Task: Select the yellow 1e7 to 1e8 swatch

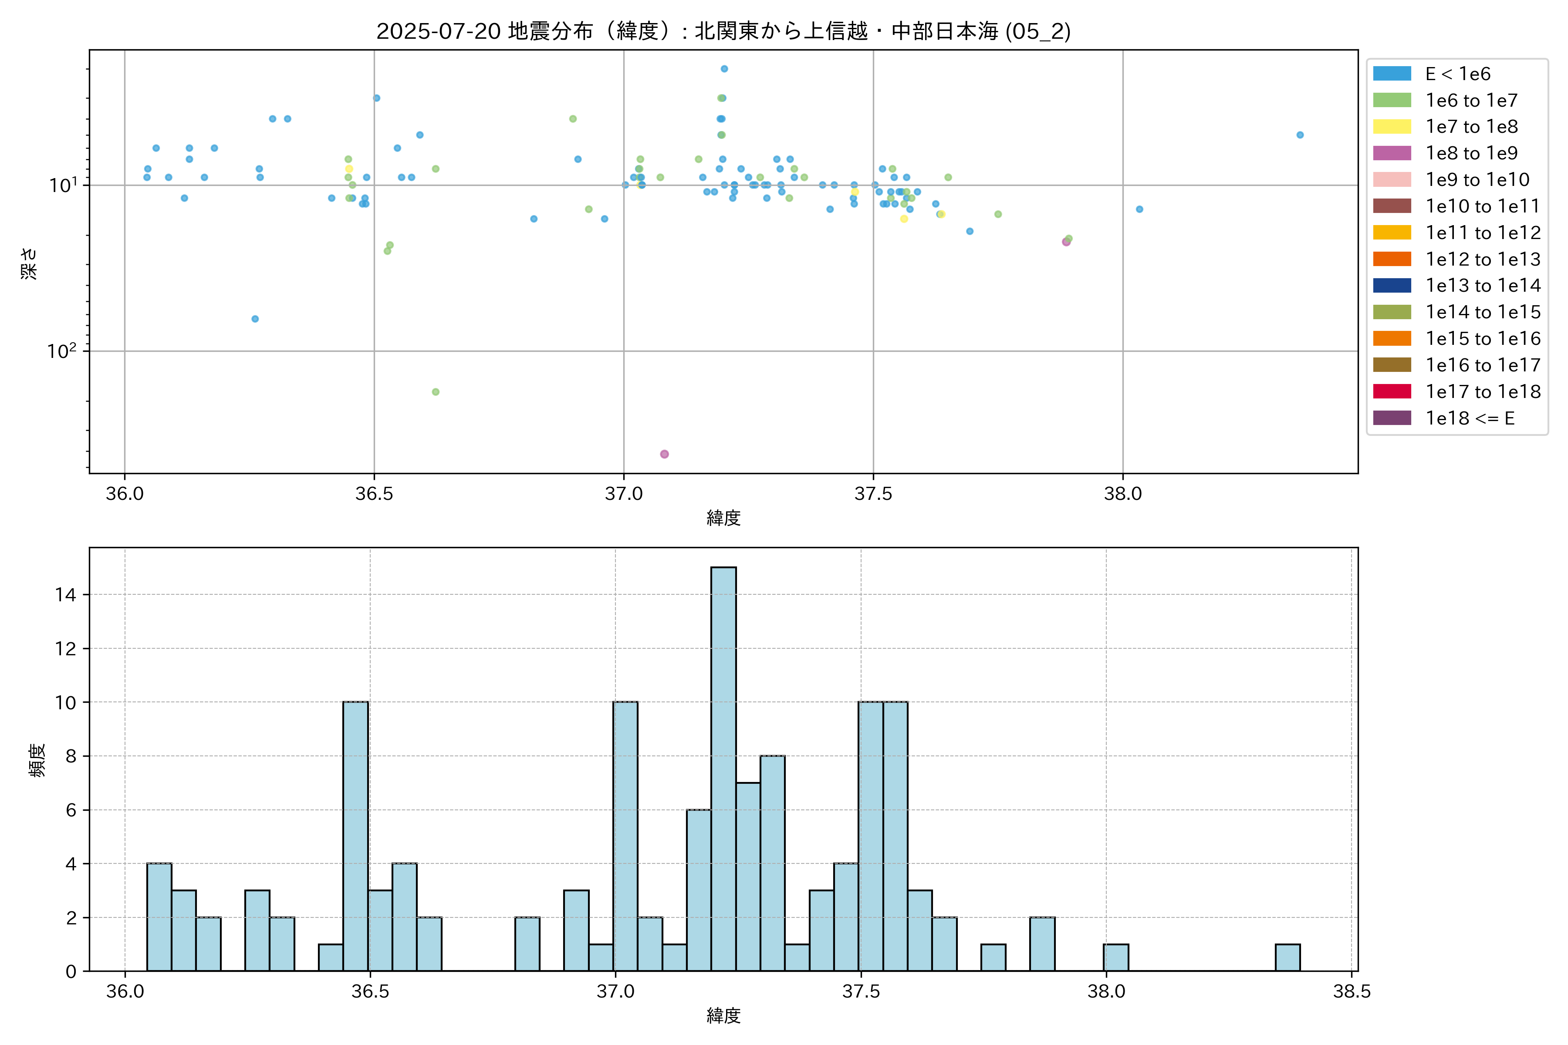Action: (1392, 127)
